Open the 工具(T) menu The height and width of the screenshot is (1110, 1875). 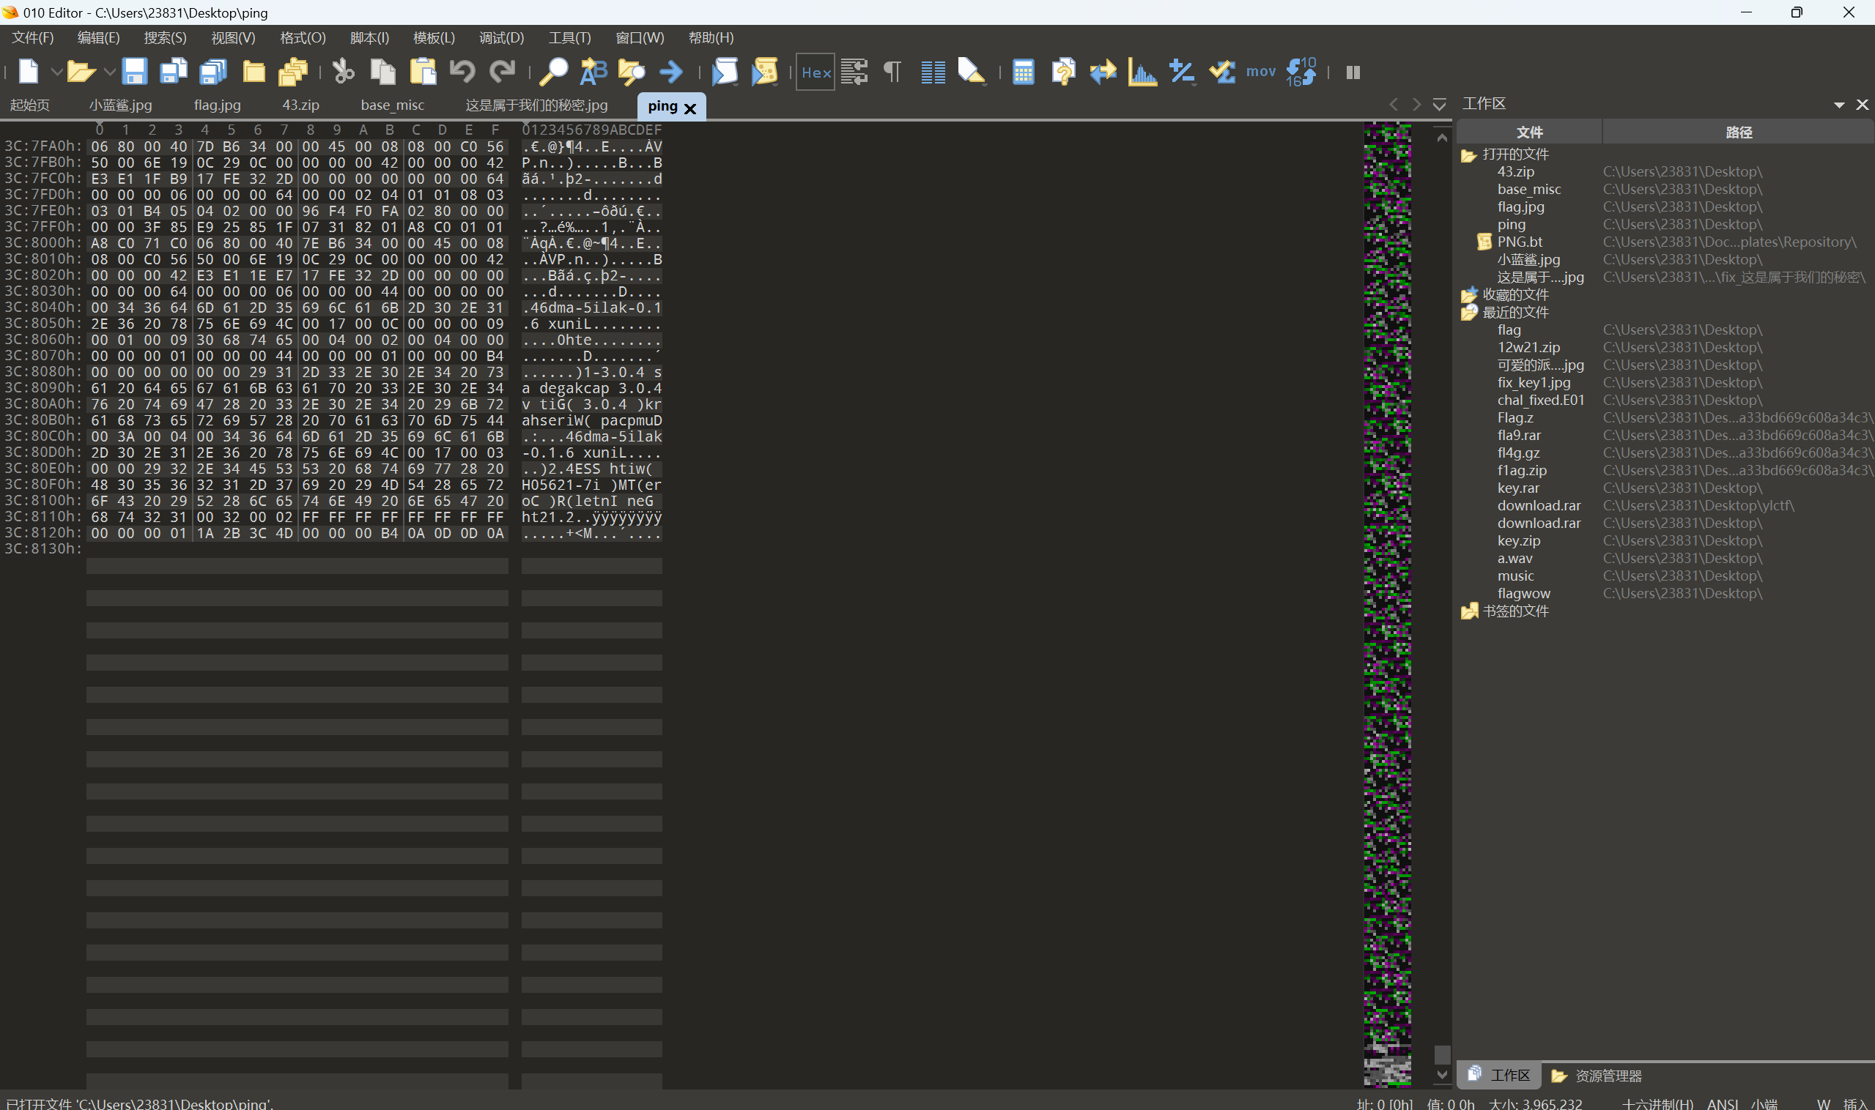click(x=569, y=37)
